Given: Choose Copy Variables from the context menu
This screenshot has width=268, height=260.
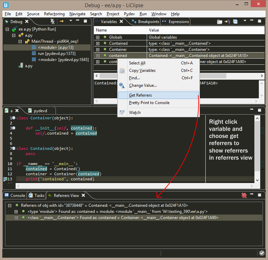Looking at the screenshot, I should coord(159,71).
